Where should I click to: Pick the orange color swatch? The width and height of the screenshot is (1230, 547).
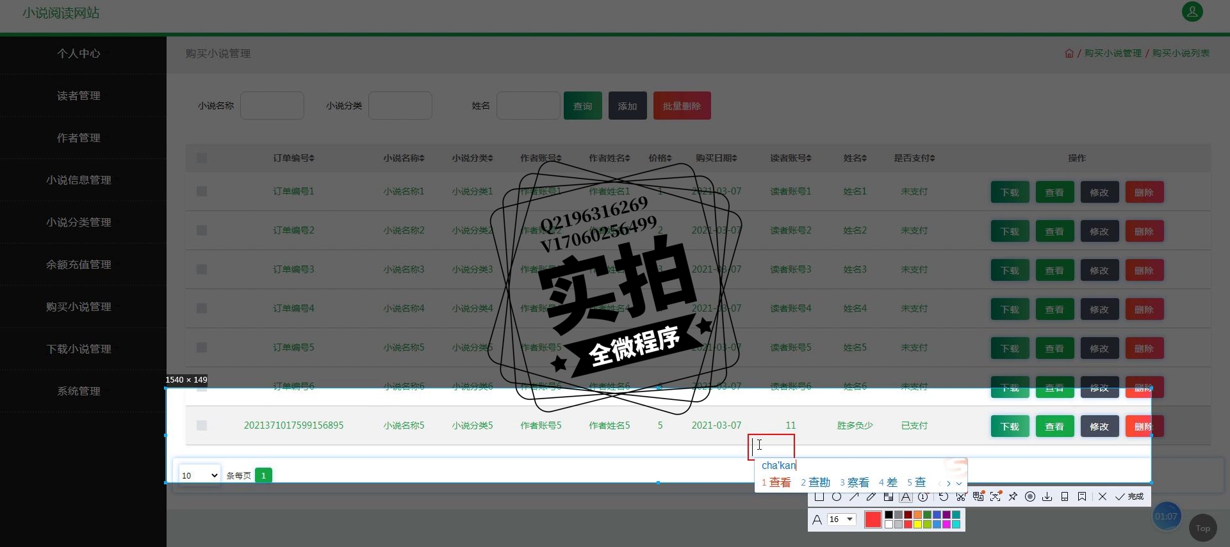(917, 515)
